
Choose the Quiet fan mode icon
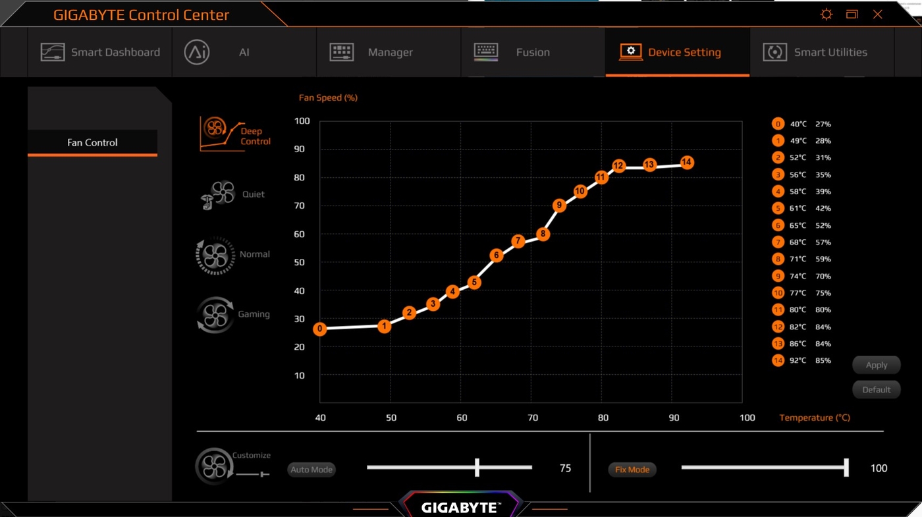tap(218, 194)
